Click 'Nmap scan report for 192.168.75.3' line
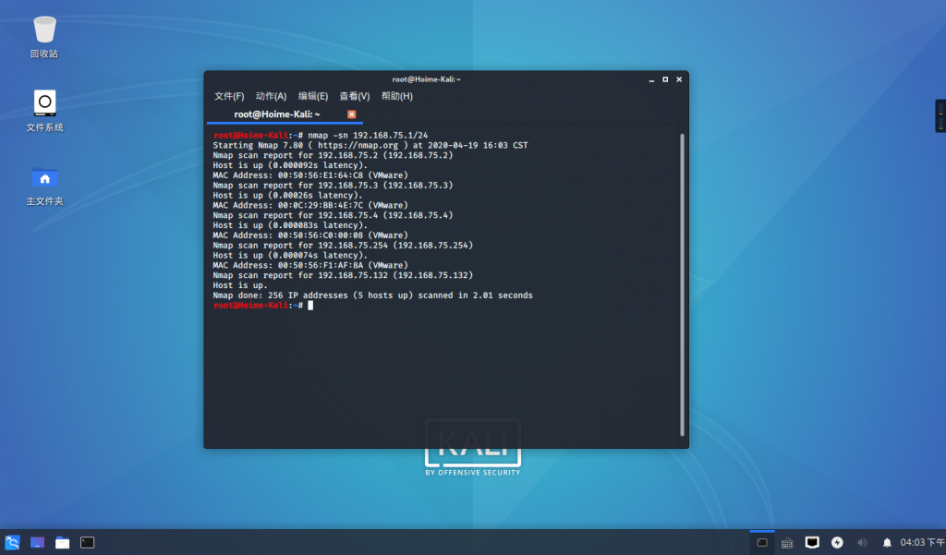 pyautogui.click(x=333, y=186)
